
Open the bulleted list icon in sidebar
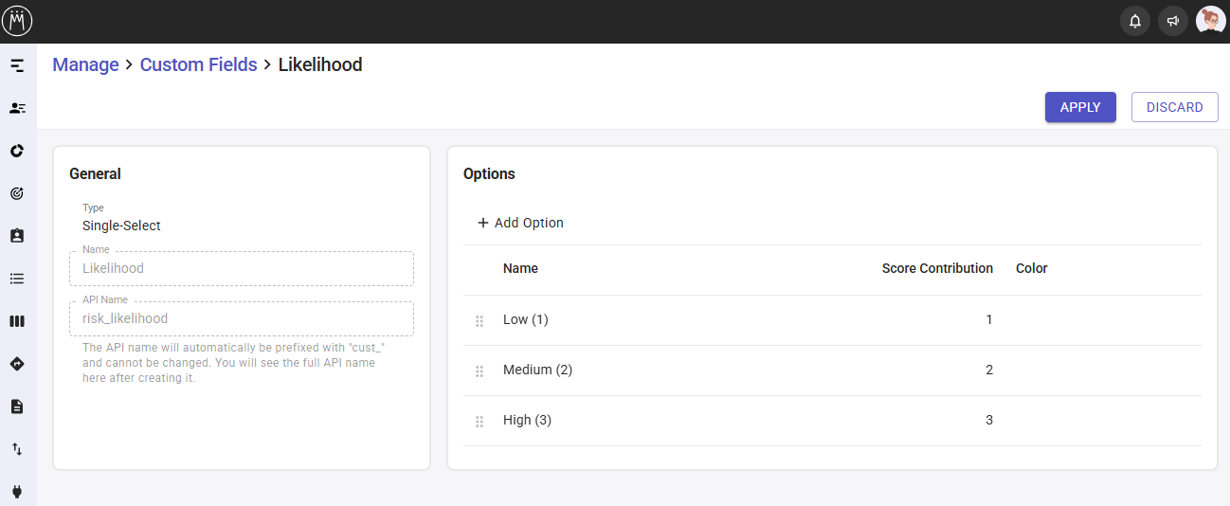point(17,279)
